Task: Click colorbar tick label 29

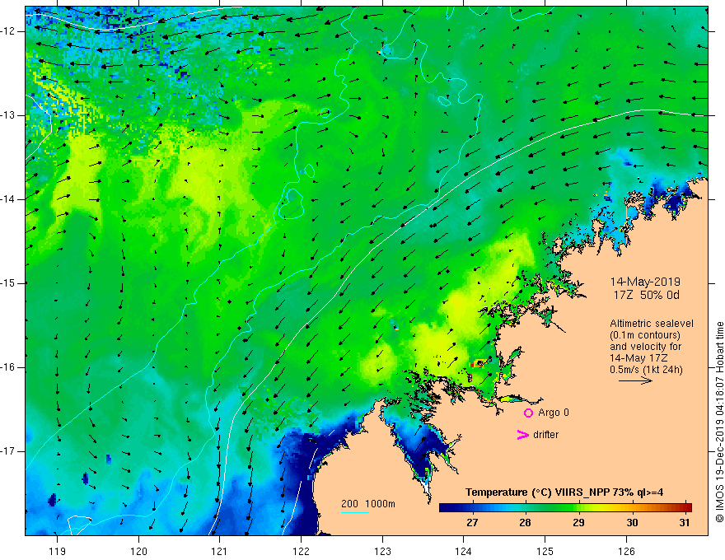Action: pos(578,523)
